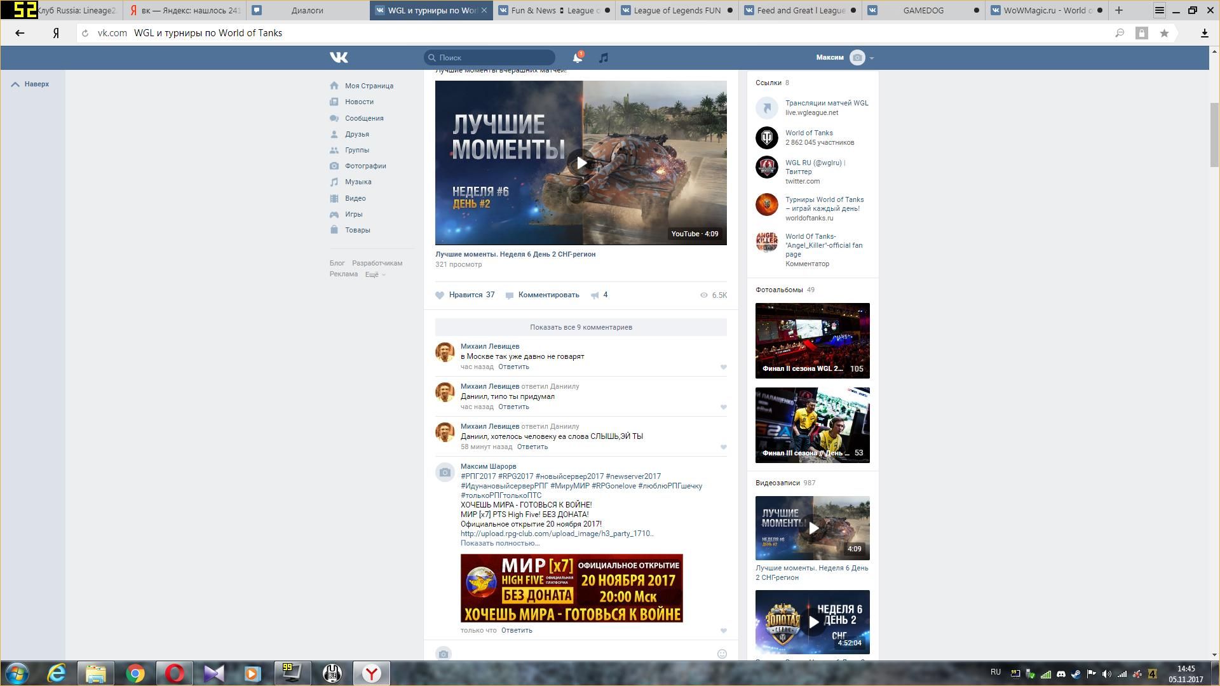This screenshot has width=1220, height=686.
Task: Open Сообщения in left menu
Action: [363, 118]
